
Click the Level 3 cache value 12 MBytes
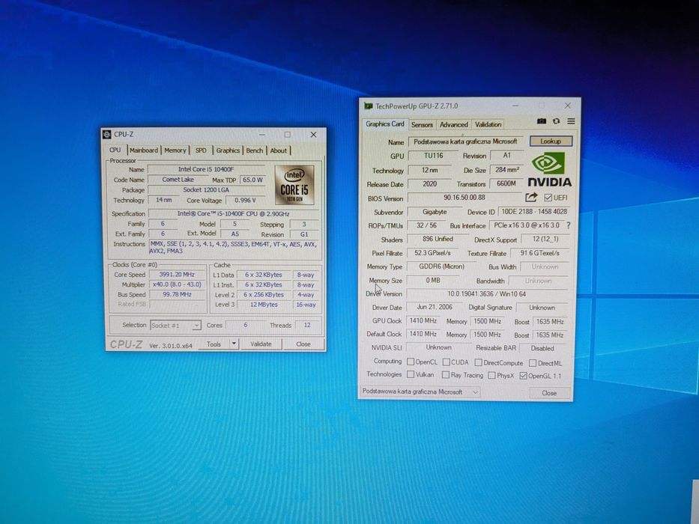tap(264, 305)
